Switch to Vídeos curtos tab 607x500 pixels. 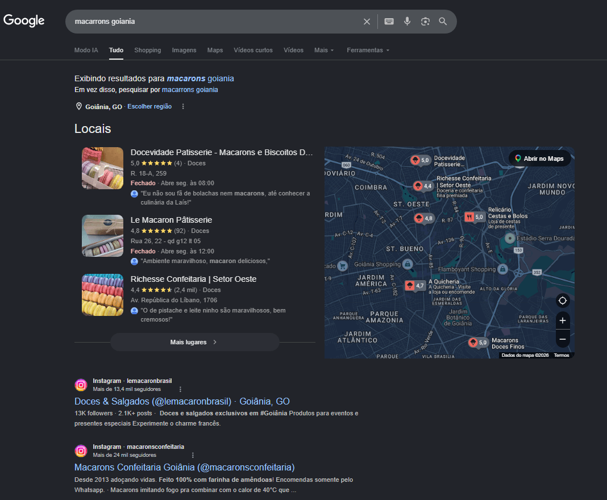tap(253, 51)
